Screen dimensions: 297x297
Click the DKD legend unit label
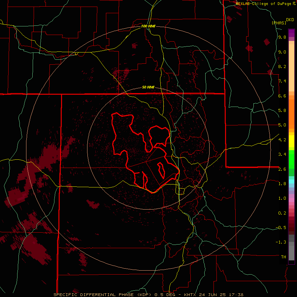click(290, 20)
